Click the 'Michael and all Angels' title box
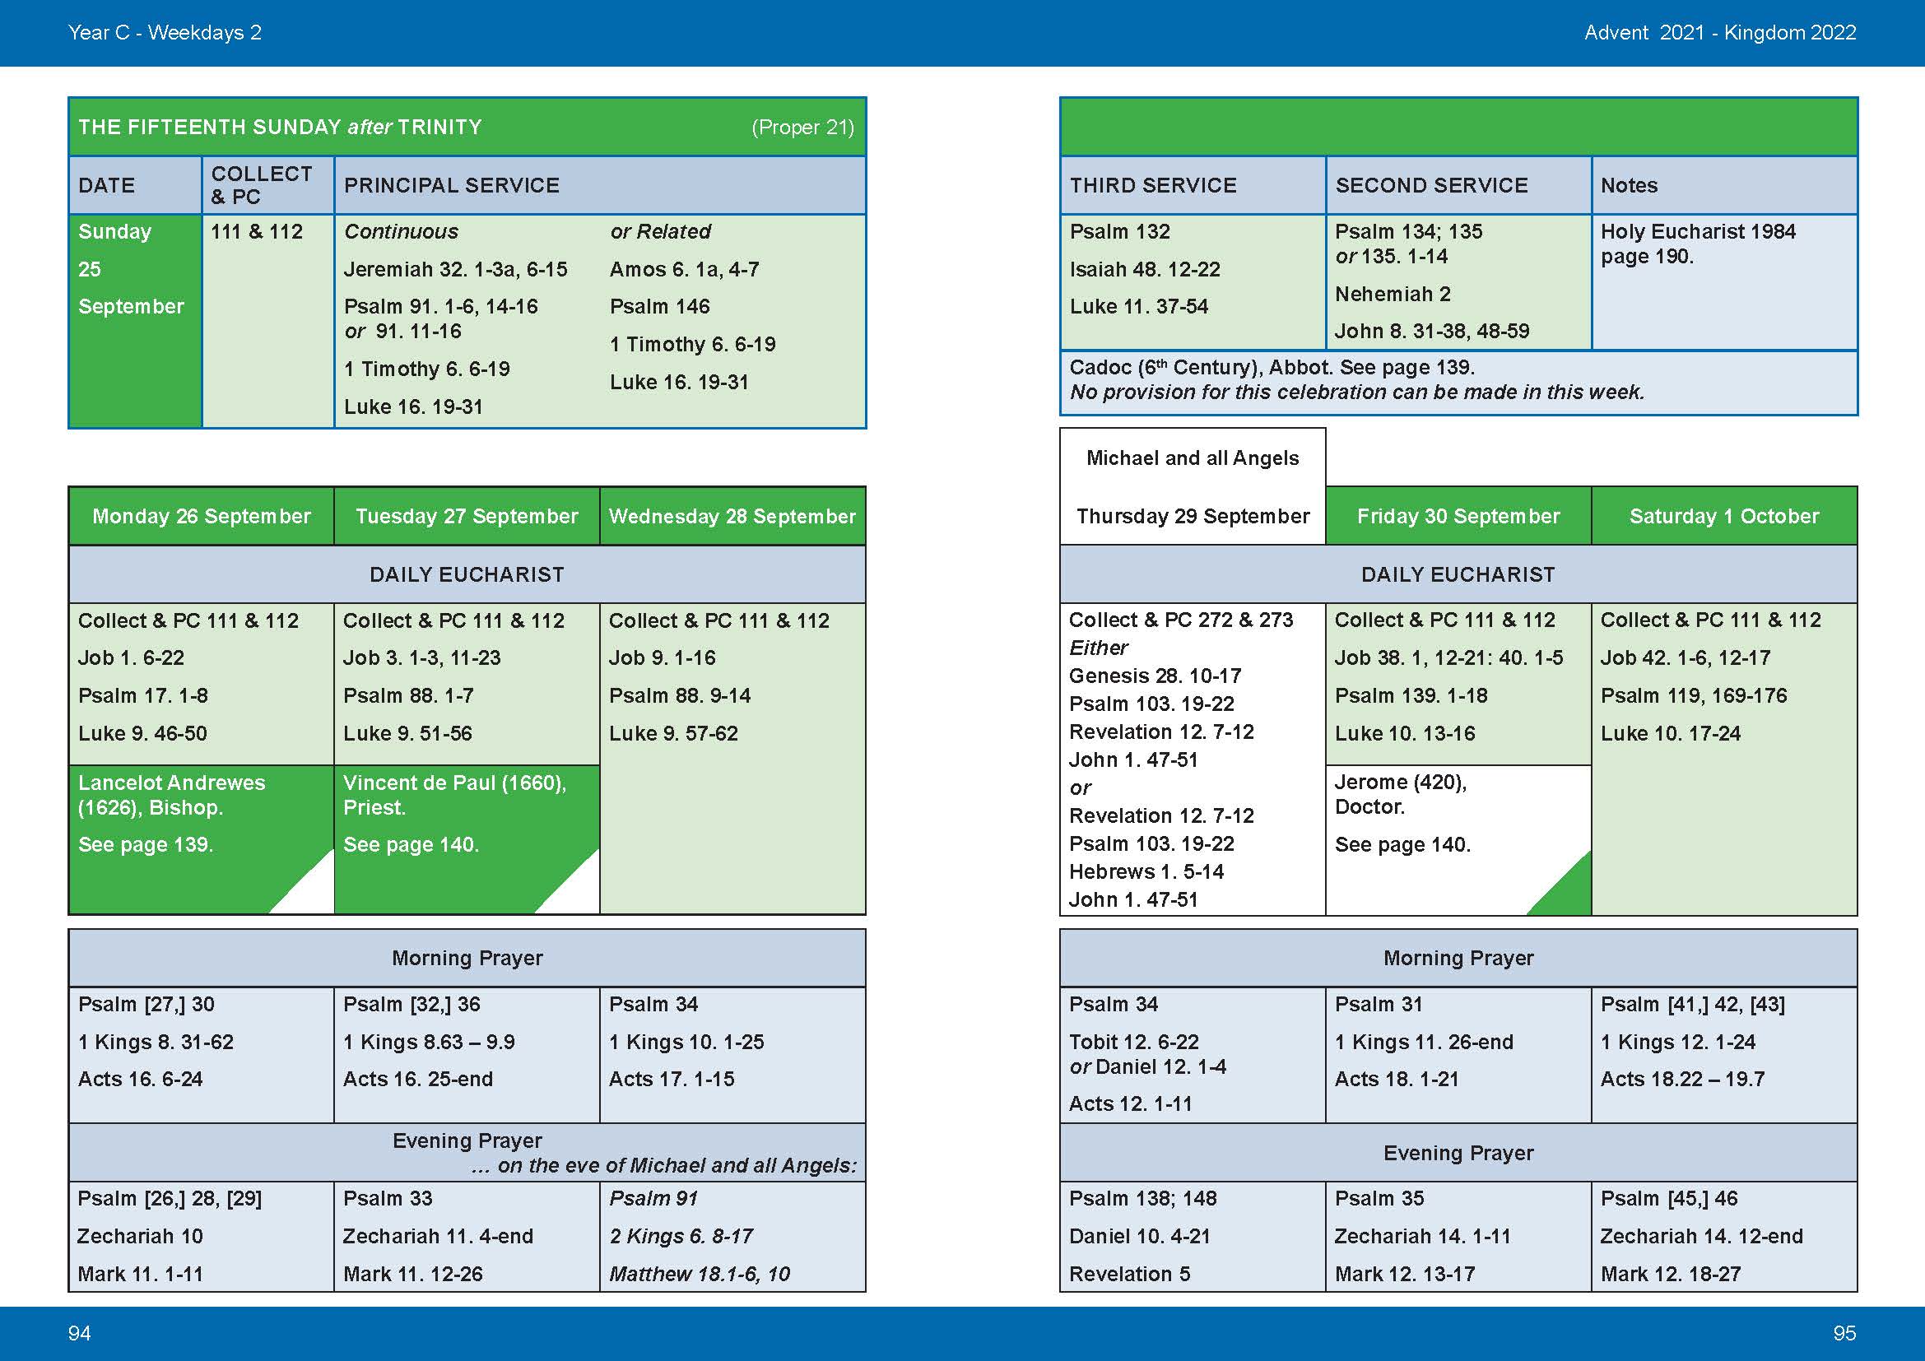Image resolution: width=1925 pixels, height=1361 pixels. (1193, 458)
